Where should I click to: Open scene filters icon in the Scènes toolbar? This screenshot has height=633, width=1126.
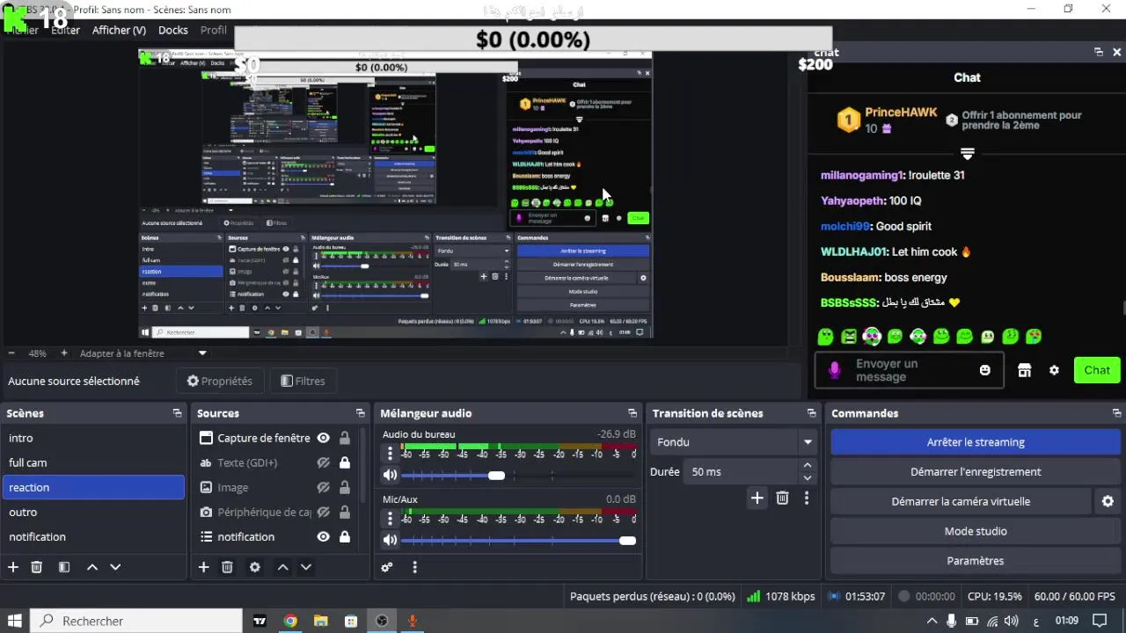click(64, 567)
